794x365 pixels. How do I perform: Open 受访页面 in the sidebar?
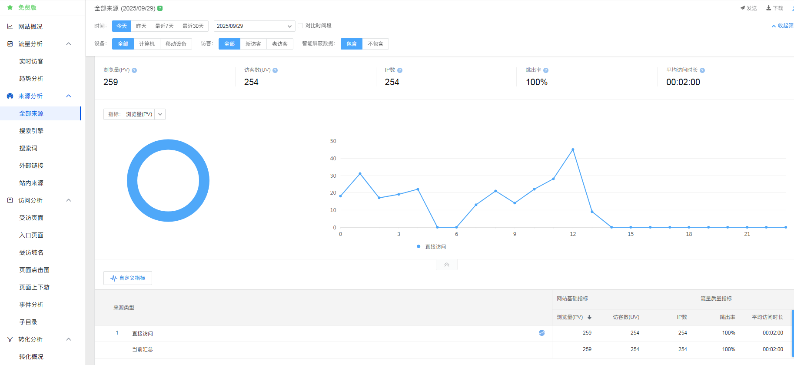tap(31, 218)
